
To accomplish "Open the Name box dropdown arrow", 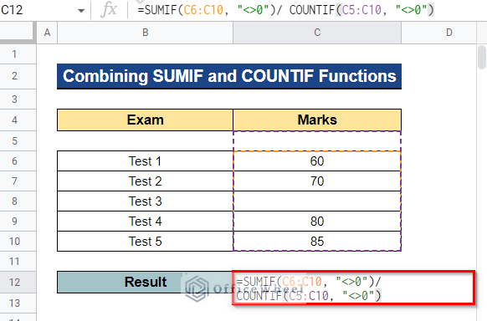I will click(81, 11).
